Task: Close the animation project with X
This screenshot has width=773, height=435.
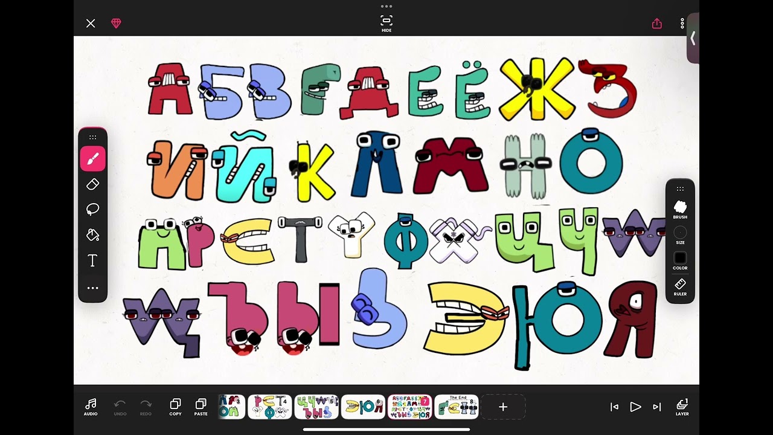Action: 91,24
